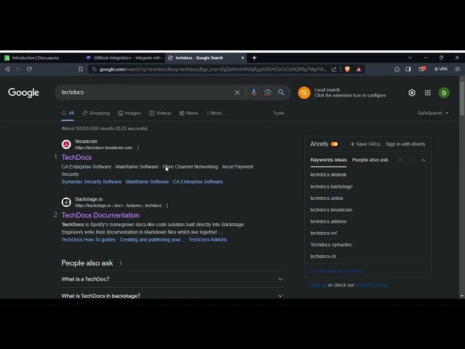Click the share icon in address bar

click(x=334, y=69)
